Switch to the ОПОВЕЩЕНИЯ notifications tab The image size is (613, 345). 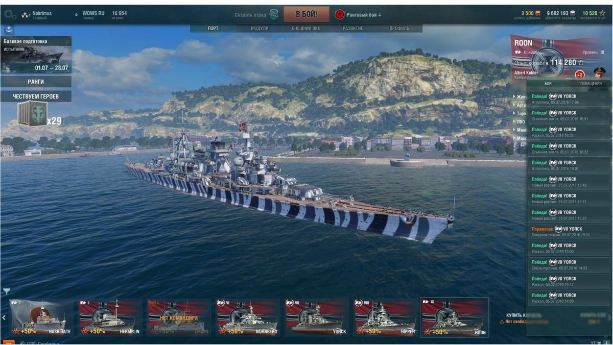(x=590, y=83)
